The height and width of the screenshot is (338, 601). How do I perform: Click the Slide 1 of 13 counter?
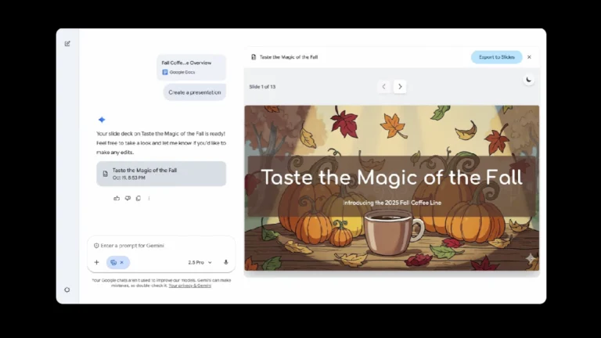[x=262, y=87]
